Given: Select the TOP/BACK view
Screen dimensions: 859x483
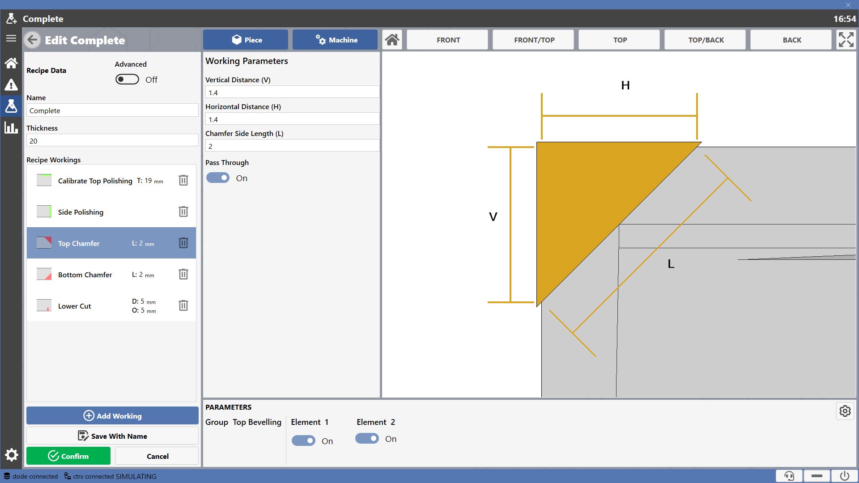Looking at the screenshot, I should click(x=706, y=40).
